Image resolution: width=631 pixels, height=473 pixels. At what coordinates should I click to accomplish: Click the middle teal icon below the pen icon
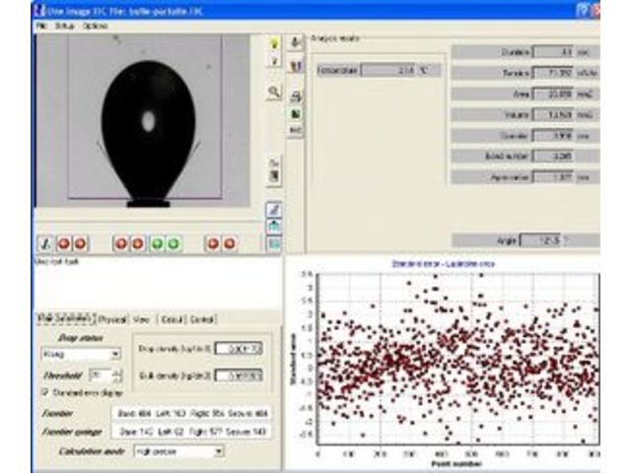pos(274,226)
